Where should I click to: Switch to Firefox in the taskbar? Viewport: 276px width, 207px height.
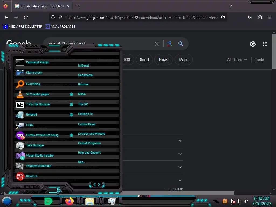69,201
